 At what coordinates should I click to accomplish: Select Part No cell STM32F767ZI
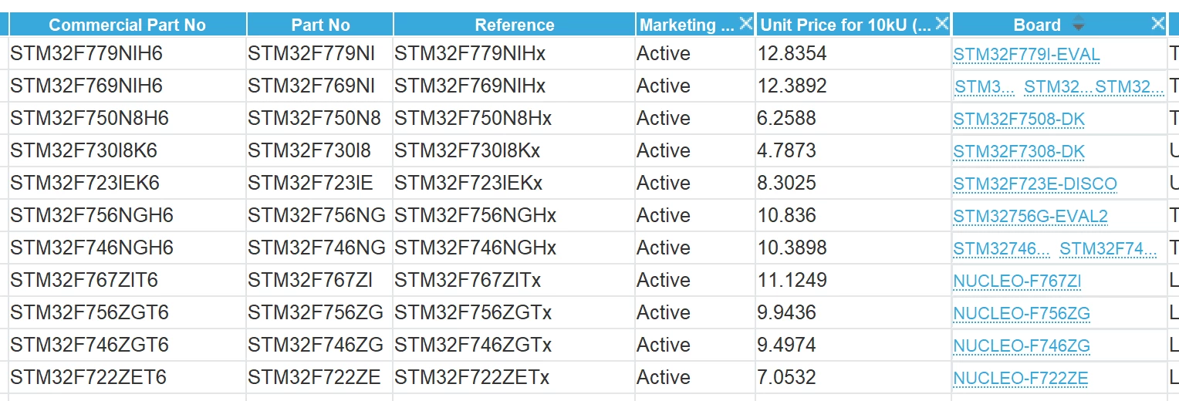click(x=310, y=281)
